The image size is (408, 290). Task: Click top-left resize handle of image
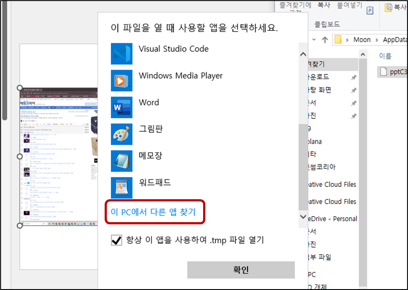20,88
